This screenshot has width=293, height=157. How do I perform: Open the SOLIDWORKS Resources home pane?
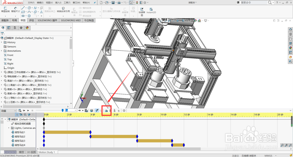click(x=291, y=30)
